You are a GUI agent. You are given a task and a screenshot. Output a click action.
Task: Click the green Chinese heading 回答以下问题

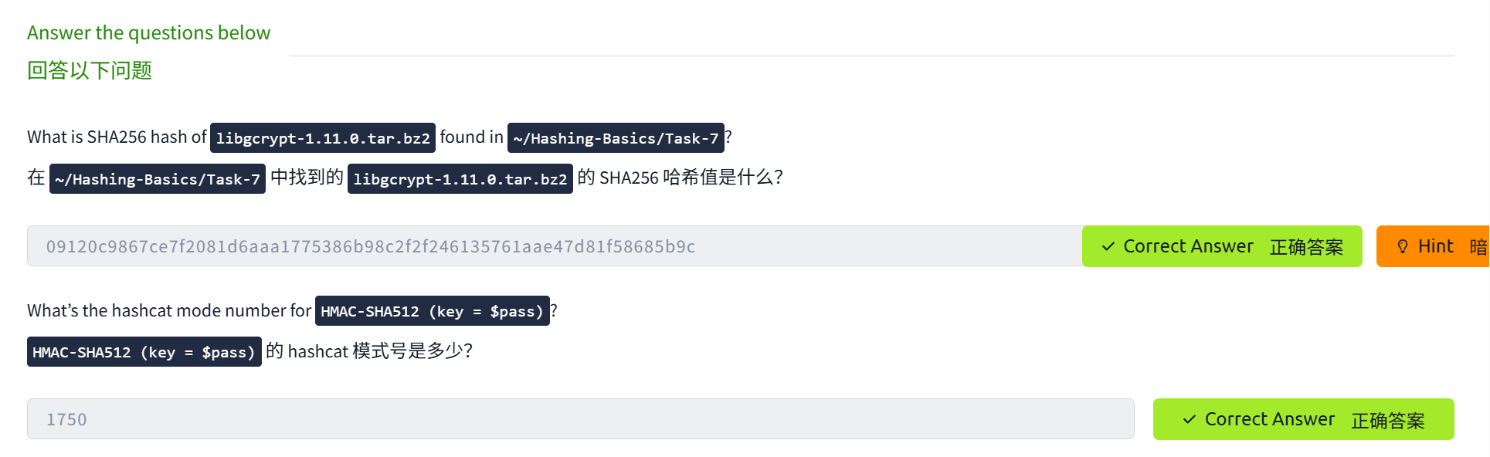90,70
